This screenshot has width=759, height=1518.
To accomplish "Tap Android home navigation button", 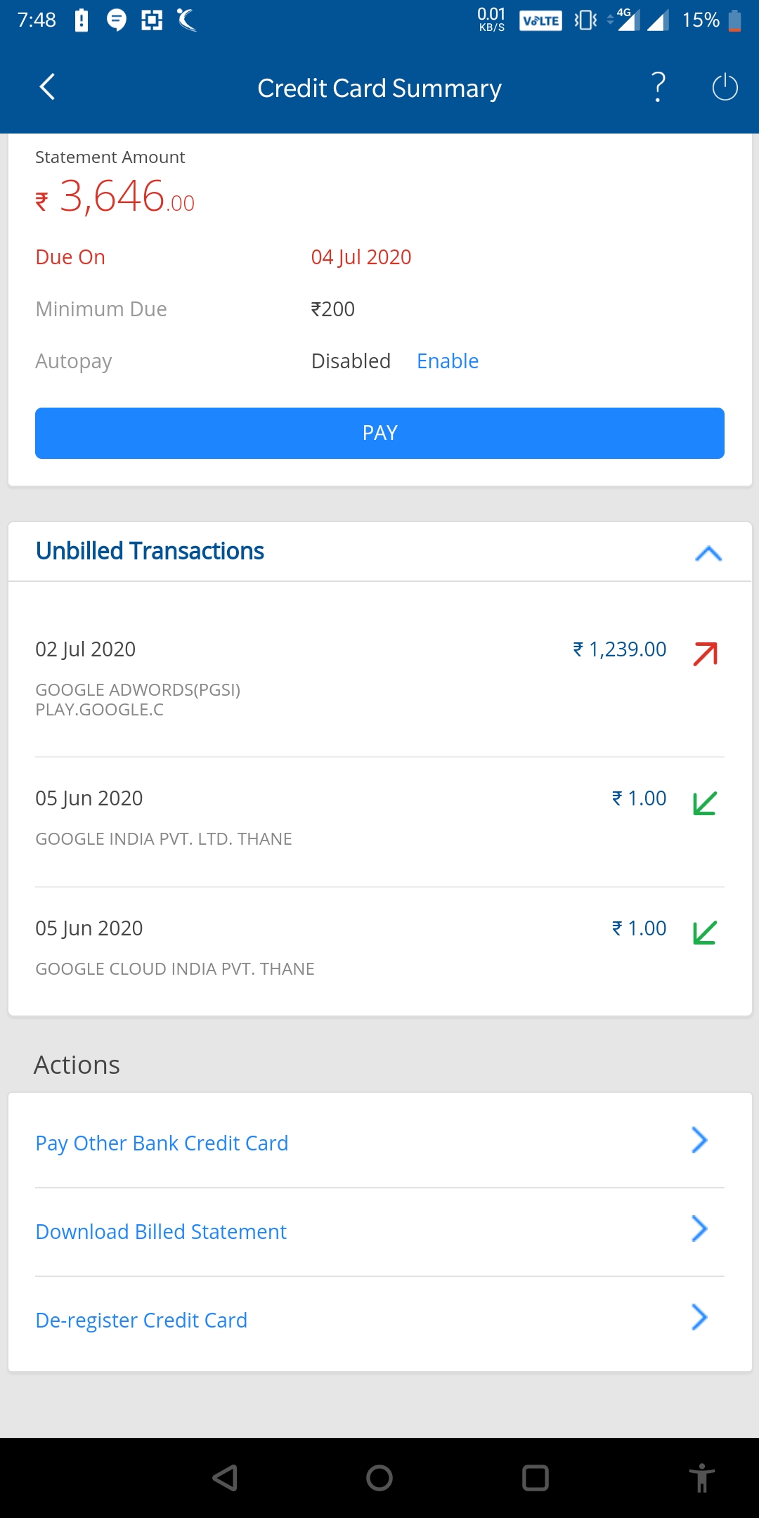I will (x=379, y=1478).
